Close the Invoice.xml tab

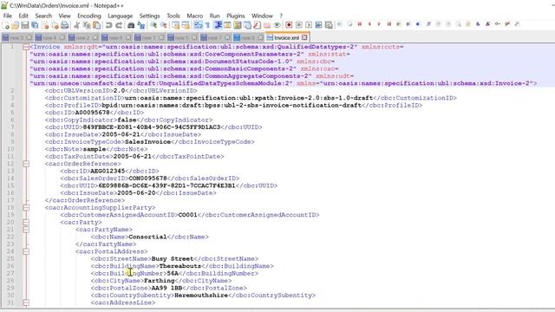click(304, 37)
